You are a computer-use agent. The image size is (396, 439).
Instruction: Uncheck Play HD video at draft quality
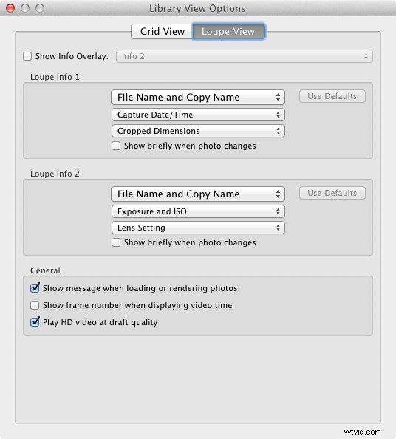point(35,322)
